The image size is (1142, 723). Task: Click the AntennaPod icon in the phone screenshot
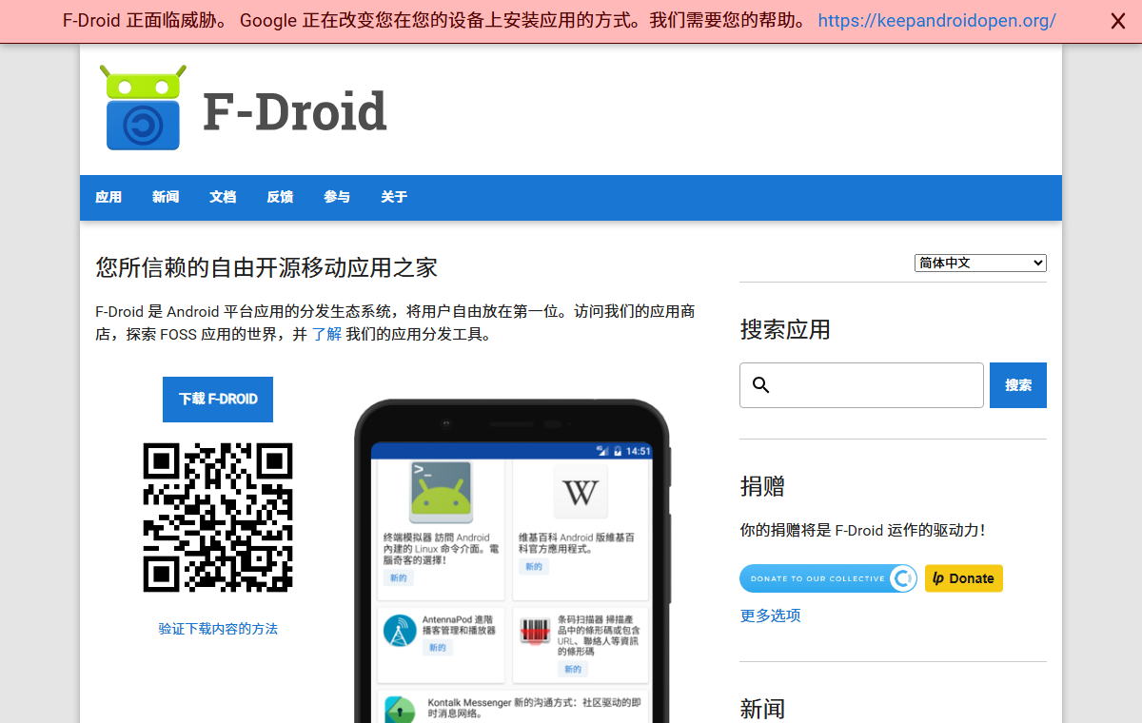coord(400,631)
